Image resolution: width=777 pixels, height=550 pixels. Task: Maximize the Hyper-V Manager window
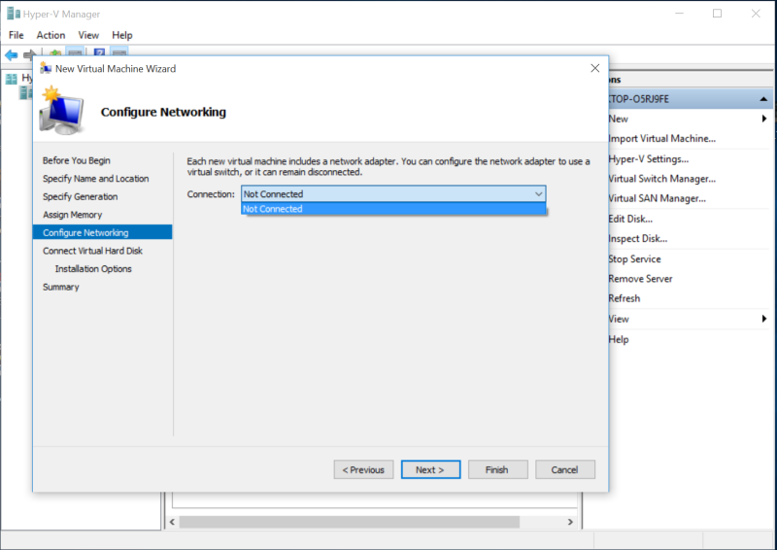(x=717, y=14)
